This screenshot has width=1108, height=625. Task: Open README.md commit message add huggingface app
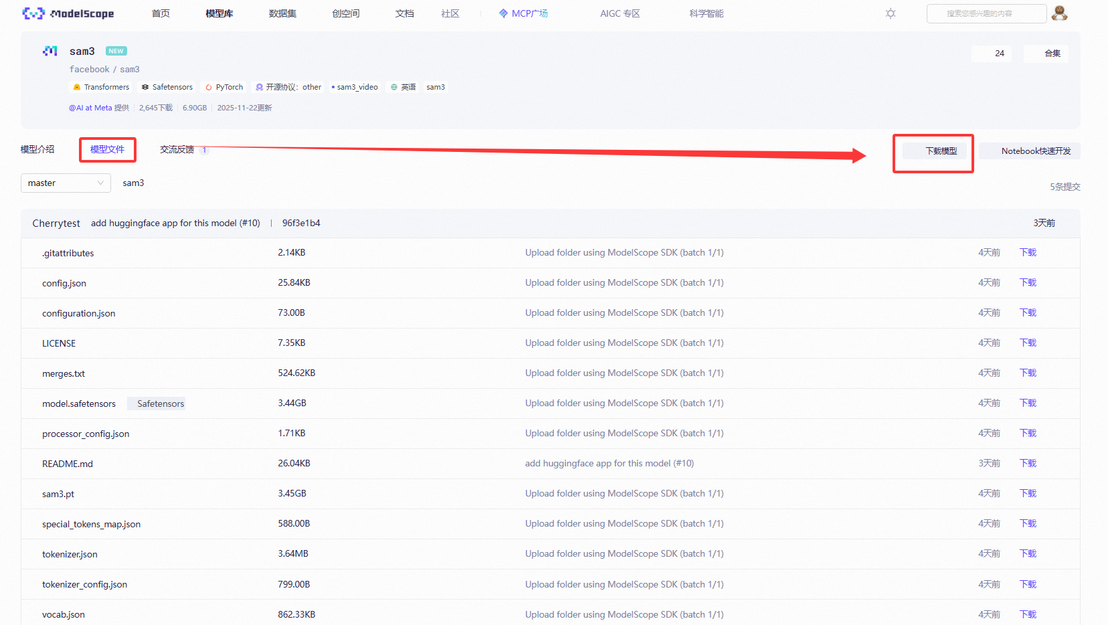coord(610,463)
